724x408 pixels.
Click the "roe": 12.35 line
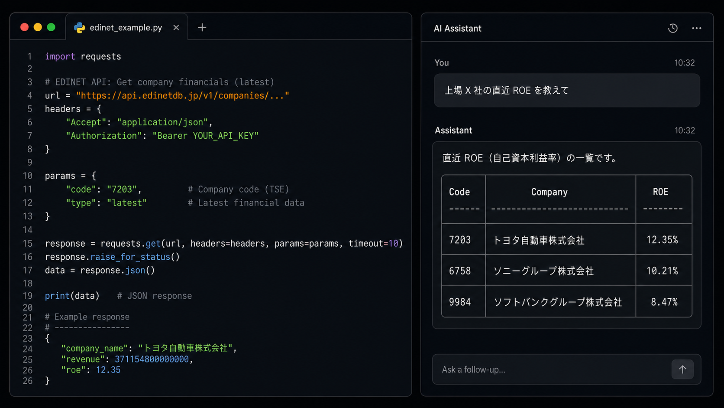point(91,370)
